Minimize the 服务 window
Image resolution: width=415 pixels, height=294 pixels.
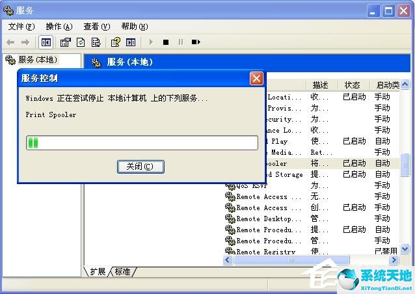coord(373,11)
